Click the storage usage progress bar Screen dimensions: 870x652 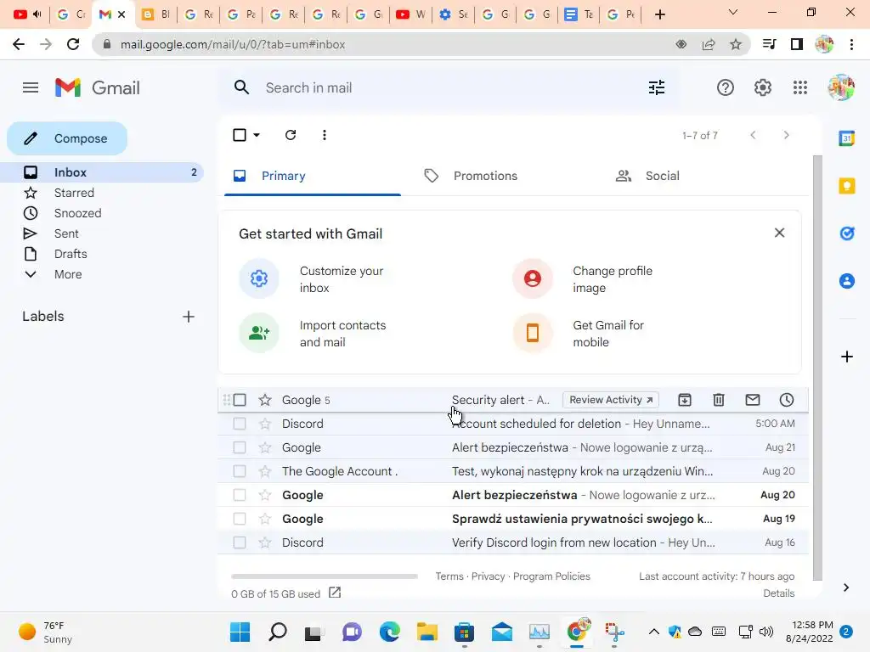[325, 576]
